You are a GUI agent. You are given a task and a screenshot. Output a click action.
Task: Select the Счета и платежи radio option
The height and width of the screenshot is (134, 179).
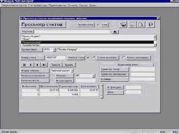coord(94,57)
